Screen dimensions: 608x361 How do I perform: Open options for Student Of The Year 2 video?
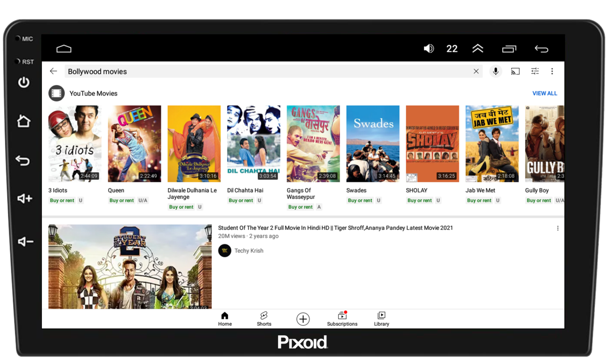click(558, 228)
